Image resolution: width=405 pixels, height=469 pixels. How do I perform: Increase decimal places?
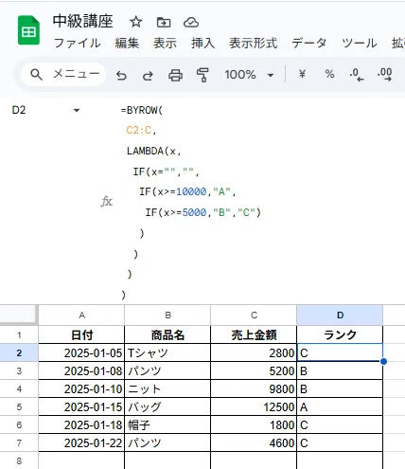coord(384,75)
